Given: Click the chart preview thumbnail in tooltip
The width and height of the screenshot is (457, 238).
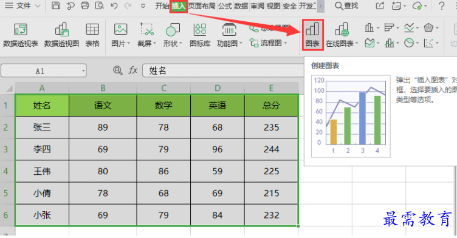Looking at the screenshot, I should 351,116.
